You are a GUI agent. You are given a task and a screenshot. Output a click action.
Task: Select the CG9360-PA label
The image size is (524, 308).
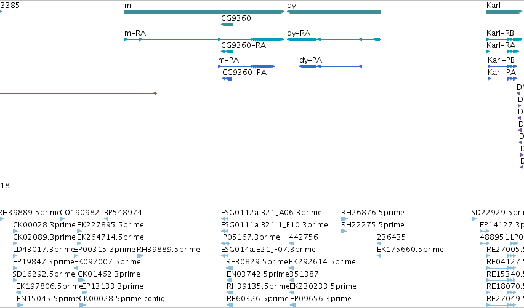click(x=244, y=72)
